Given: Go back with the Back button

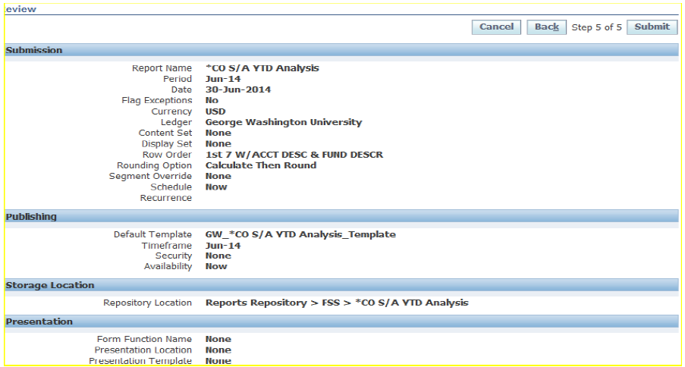Looking at the screenshot, I should pos(546,27).
